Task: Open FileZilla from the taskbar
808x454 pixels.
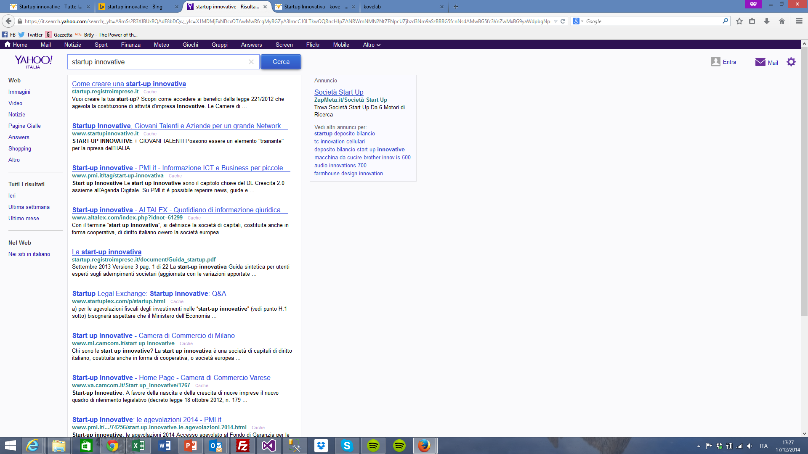Action: click(x=242, y=446)
